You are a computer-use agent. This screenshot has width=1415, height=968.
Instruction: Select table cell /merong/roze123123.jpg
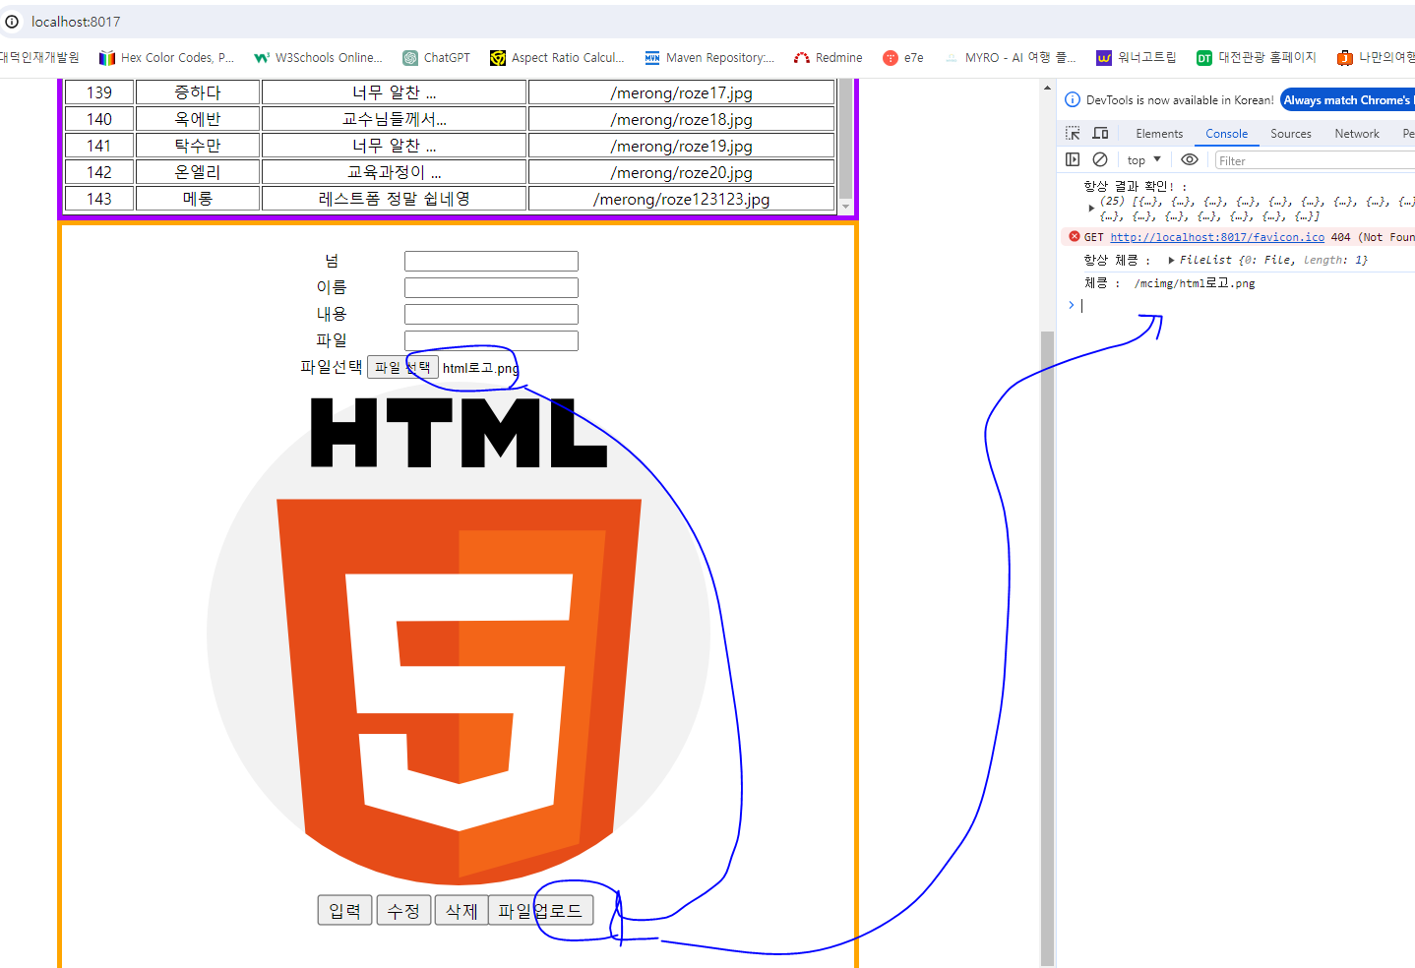(x=681, y=199)
